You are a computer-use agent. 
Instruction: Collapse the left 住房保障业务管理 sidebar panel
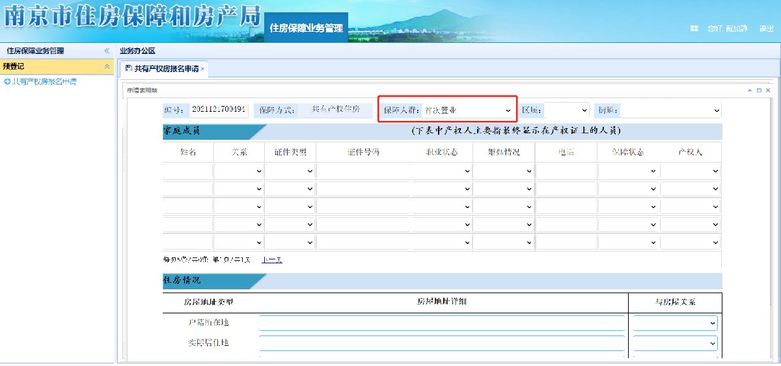click(x=107, y=51)
